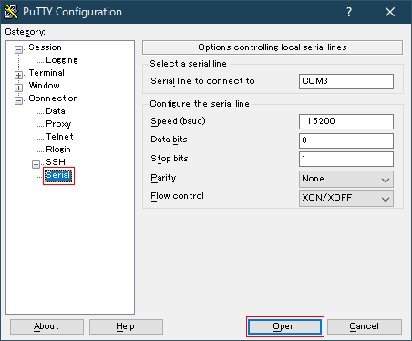Viewport: 412px width, 341px height.
Task: Select Data under Connection
Action: click(x=56, y=111)
